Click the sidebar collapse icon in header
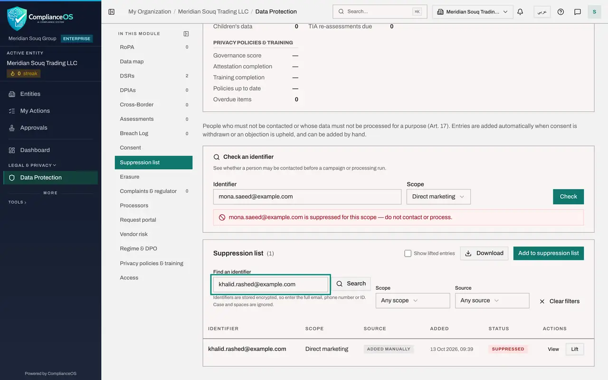The image size is (608, 380). coord(112,12)
